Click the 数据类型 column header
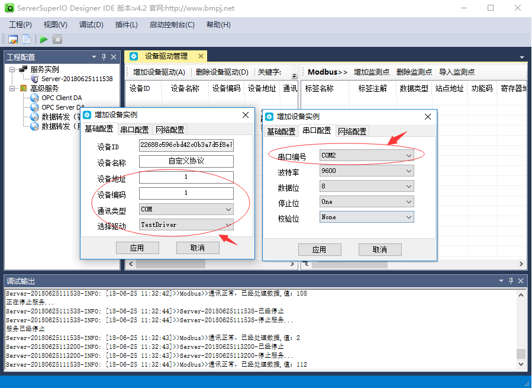This screenshot has width=532, height=388. [x=414, y=89]
